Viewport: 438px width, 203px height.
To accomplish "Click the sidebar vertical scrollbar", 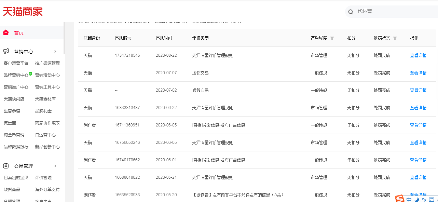I will click(x=64, y=38).
